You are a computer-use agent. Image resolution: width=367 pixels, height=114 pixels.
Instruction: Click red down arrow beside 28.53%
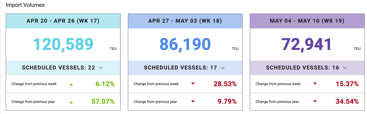pos(193,84)
